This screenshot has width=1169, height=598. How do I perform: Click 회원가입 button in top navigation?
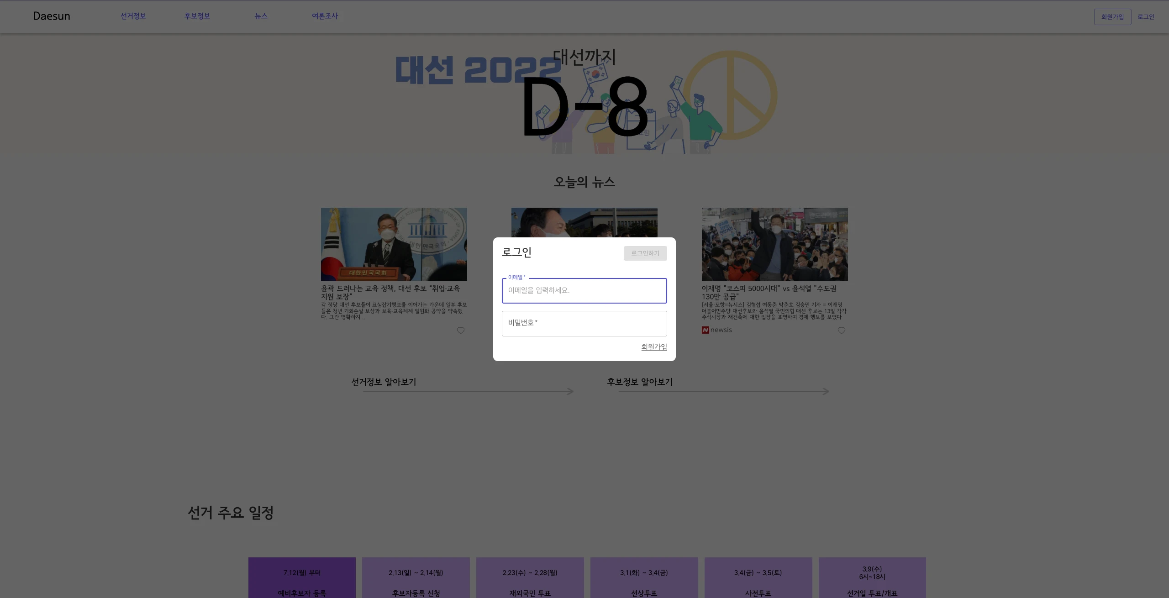1112,16
